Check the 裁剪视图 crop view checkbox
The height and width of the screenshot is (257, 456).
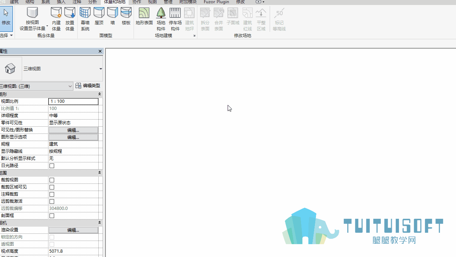click(x=52, y=180)
